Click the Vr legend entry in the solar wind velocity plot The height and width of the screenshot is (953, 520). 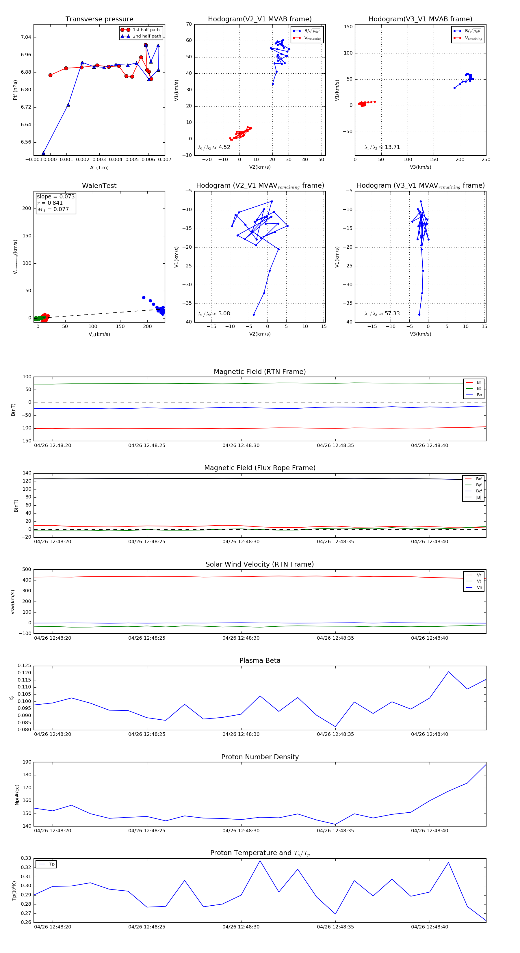coord(474,575)
